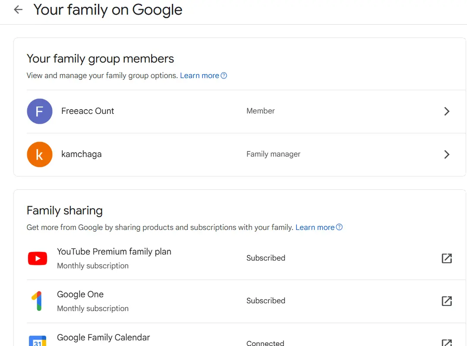Select the Freeacc Ount member name
The height and width of the screenshot is (346, 467).
(x=88, y=111)
